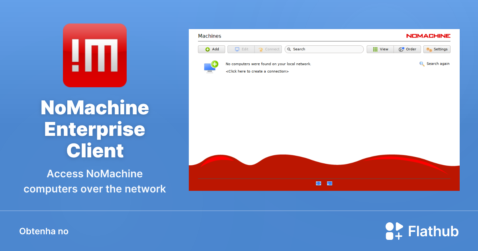Select the Machines panel header
The width and height of the screenshot is (478, 251).
point(210,36)
